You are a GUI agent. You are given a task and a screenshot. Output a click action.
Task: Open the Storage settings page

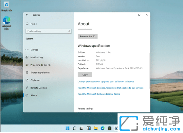34,50
